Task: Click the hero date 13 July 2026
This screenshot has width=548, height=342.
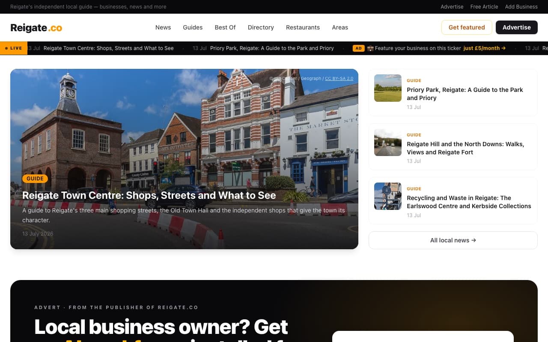Action: click(38, 234)
